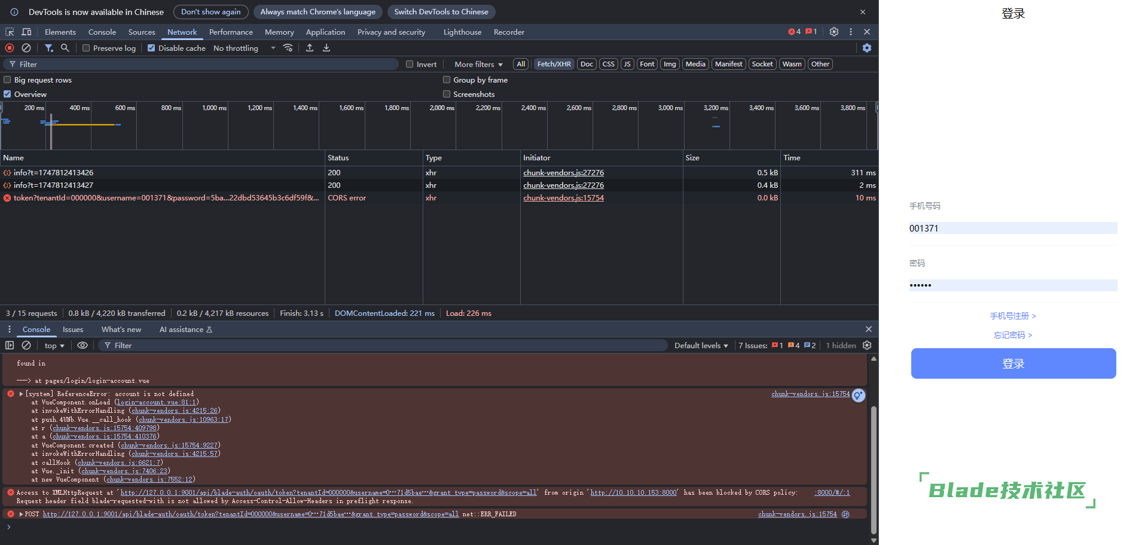
Task: Open Network panel settings gear
Action: point(867,48)
